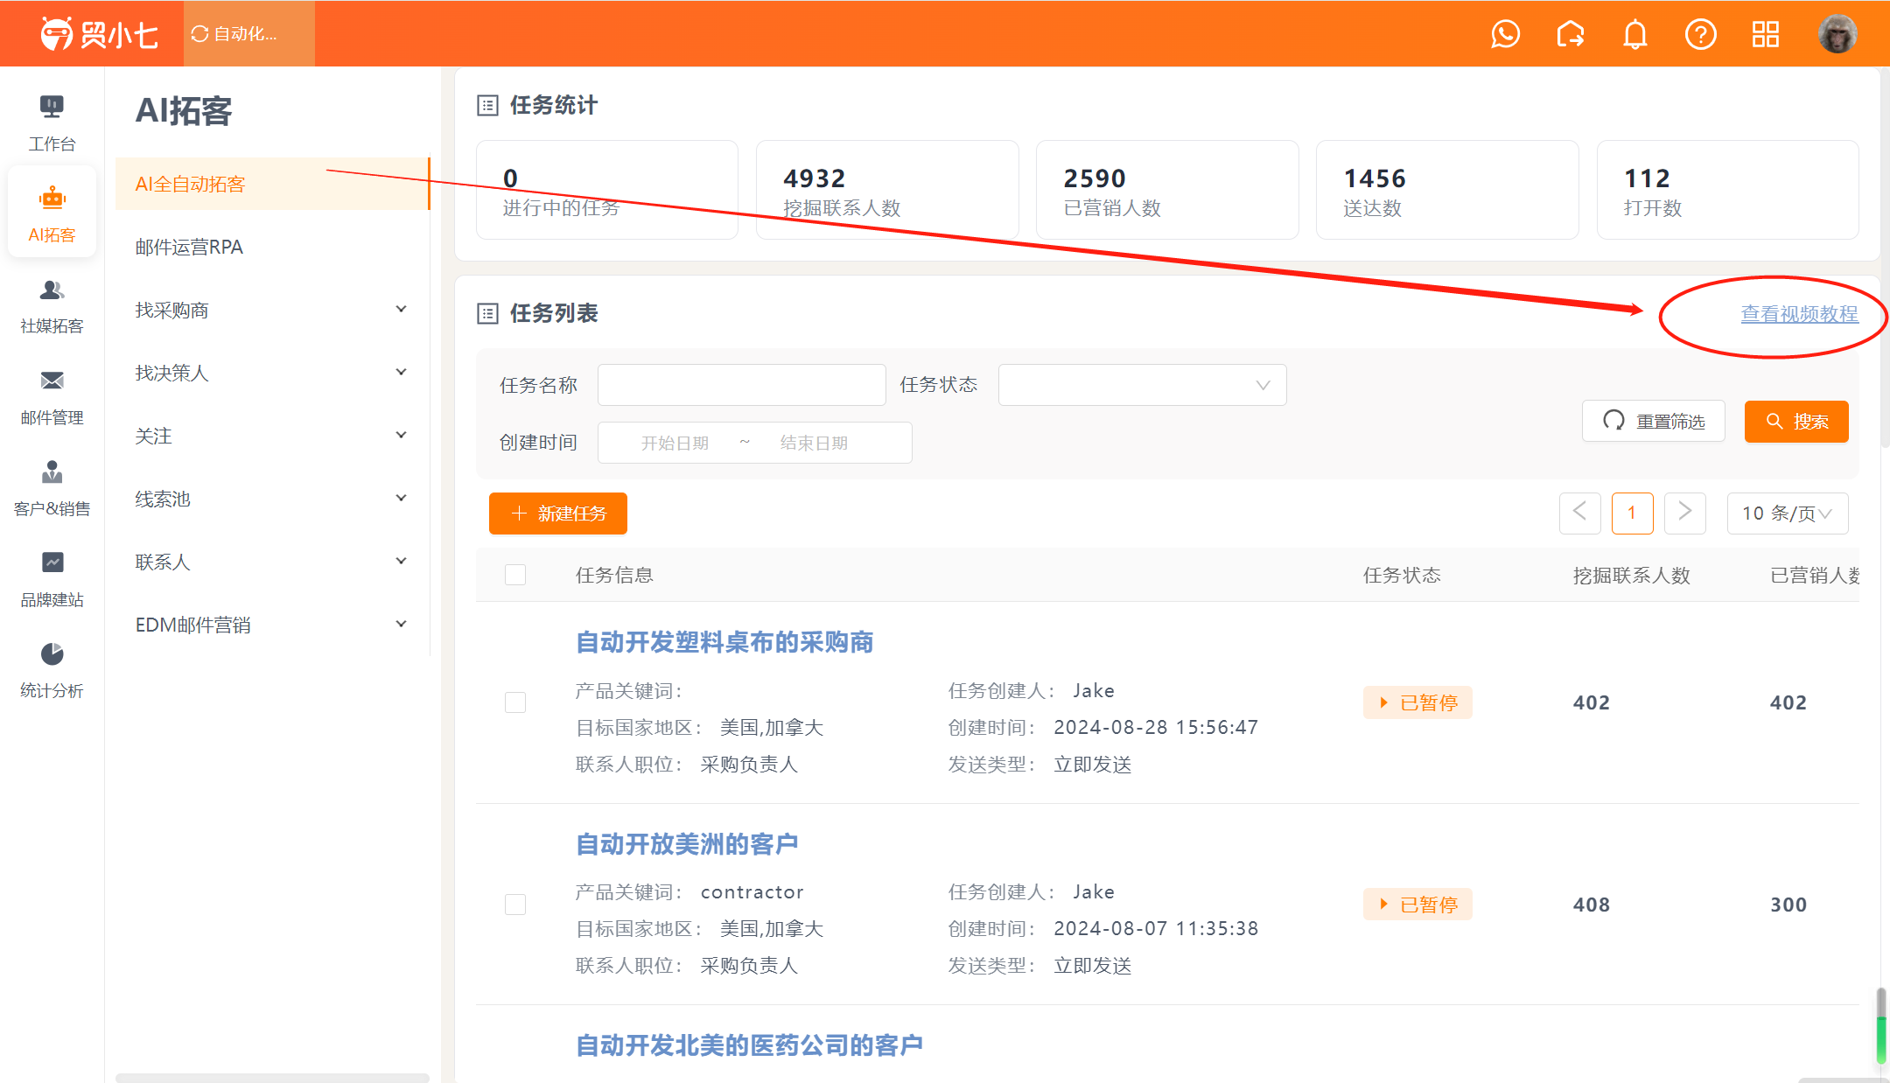Click the 搜索 button
The image size is (1890, 1083).
click(1796, 422)
